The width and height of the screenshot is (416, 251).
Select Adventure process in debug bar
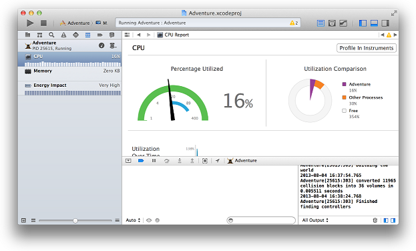click(x=242, y=161)
